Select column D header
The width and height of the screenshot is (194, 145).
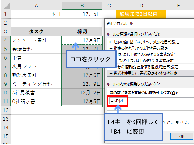pos(141,6)
